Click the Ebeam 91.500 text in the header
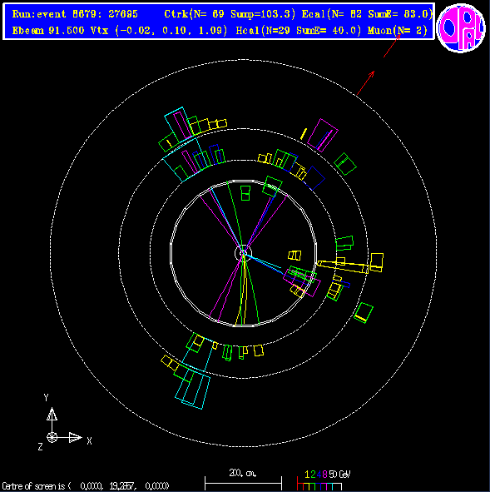The width and height of the screenshot is (490, 492). point(48,31)
